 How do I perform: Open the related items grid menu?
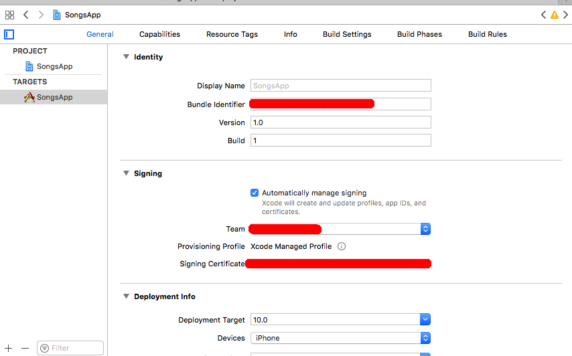[9, 15]
